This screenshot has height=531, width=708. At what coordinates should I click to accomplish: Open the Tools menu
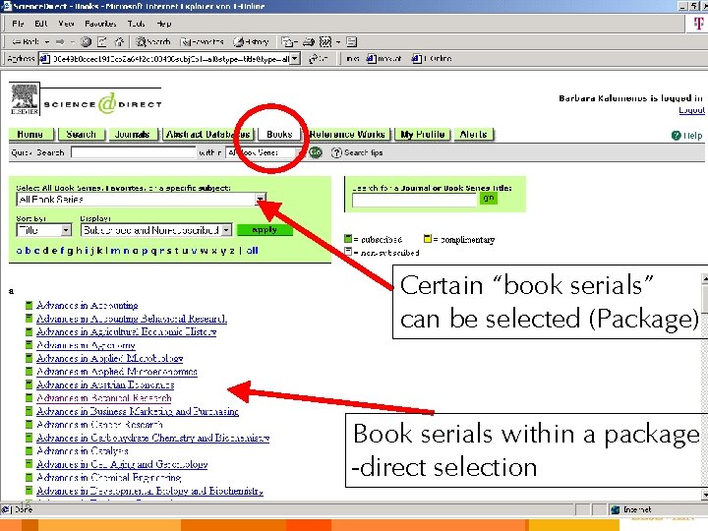coord(136,24)
